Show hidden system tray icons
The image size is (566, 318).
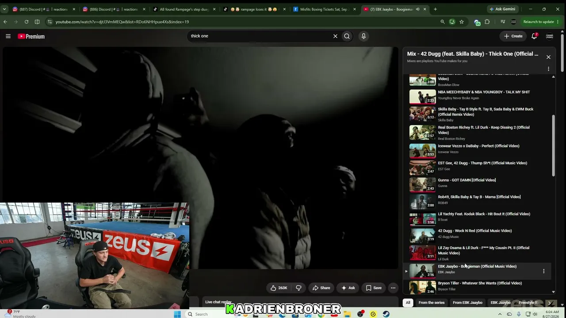[x=500, y=314]
